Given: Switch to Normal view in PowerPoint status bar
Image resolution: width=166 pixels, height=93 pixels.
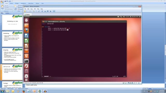Looking at the screenshot, I should (144, 89).
